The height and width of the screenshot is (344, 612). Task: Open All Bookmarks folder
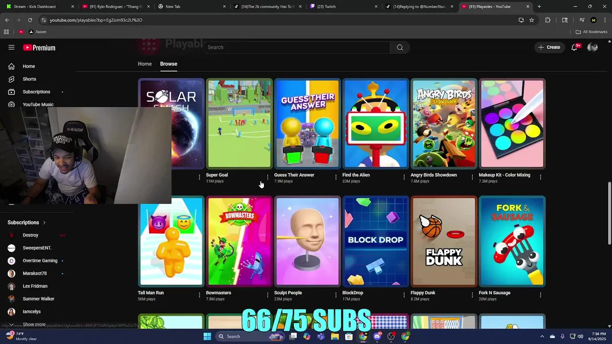[x=591, y=32]
